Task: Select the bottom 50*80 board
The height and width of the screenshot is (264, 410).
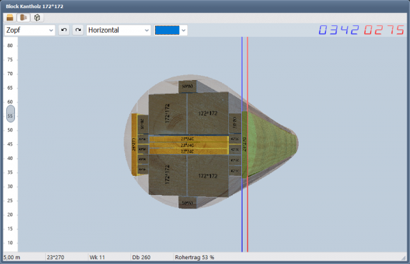Action: point(187,202)
